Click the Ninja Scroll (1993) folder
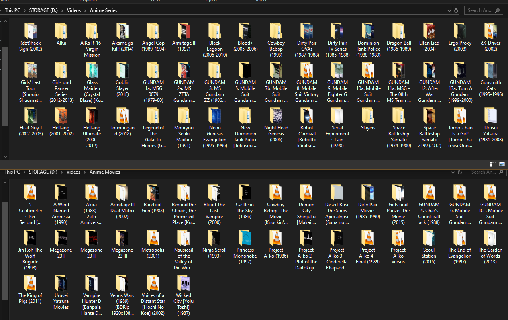 (214, 244)
